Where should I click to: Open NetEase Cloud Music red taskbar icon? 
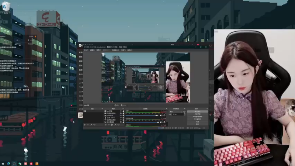click(x=31, y=164)
